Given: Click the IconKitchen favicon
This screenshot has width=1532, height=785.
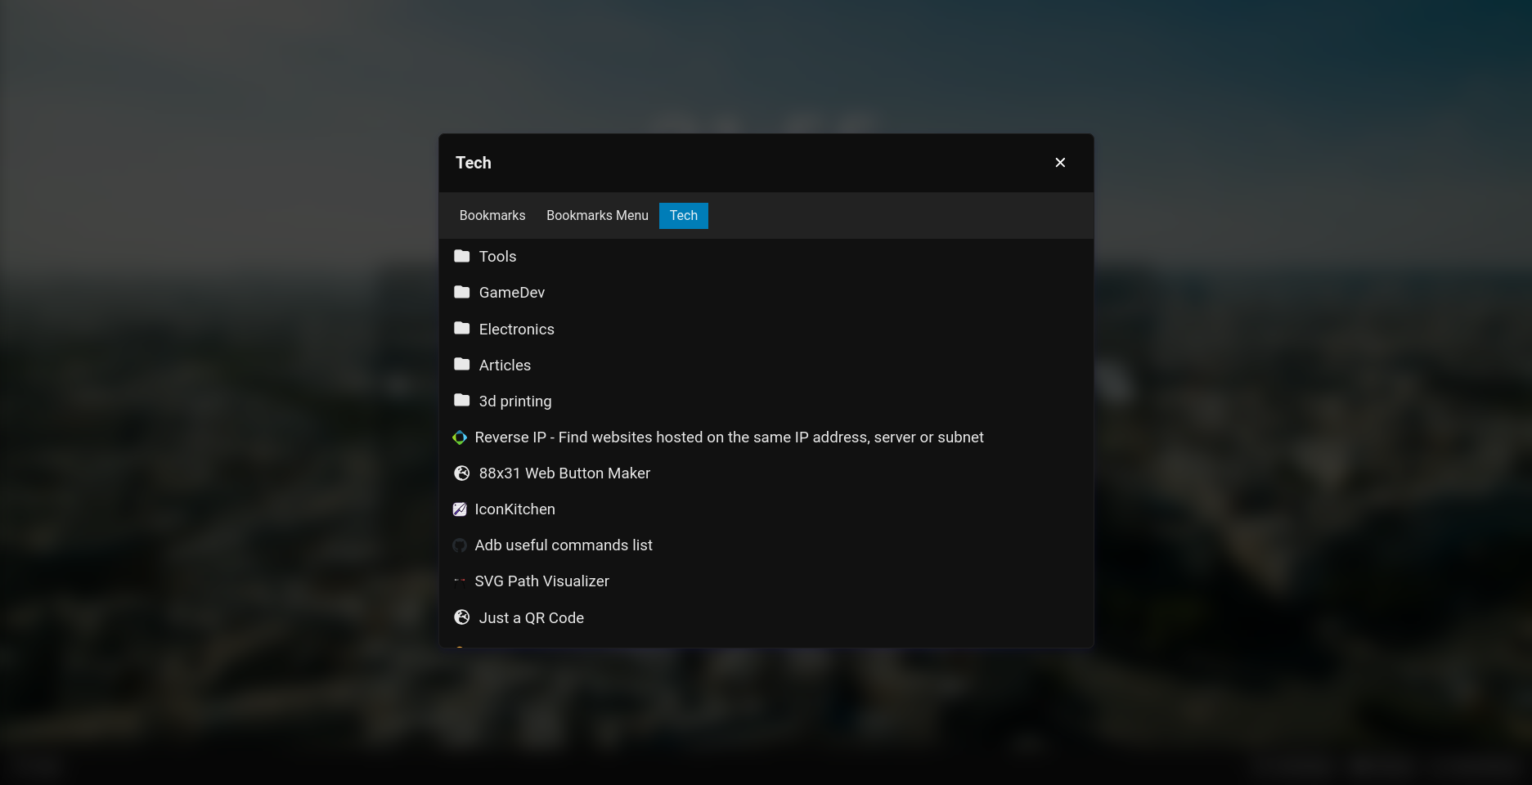Looking at the screenshot, I should click(460, 509).
